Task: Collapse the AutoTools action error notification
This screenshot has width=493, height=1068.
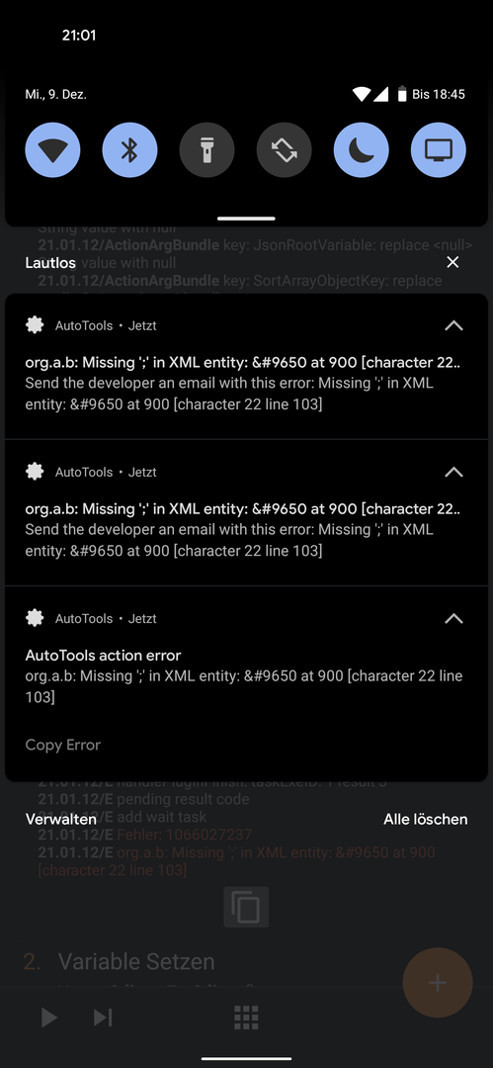Action: [x=453, y=618]
